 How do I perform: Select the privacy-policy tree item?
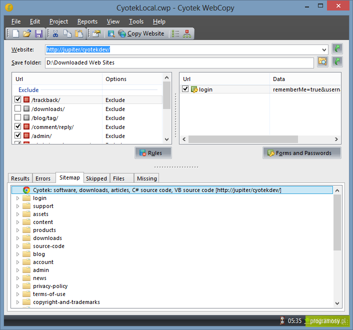tap(50, 286)
